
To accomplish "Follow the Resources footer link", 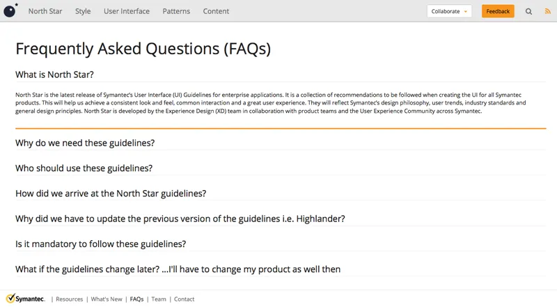I will [x=69, y=299].
